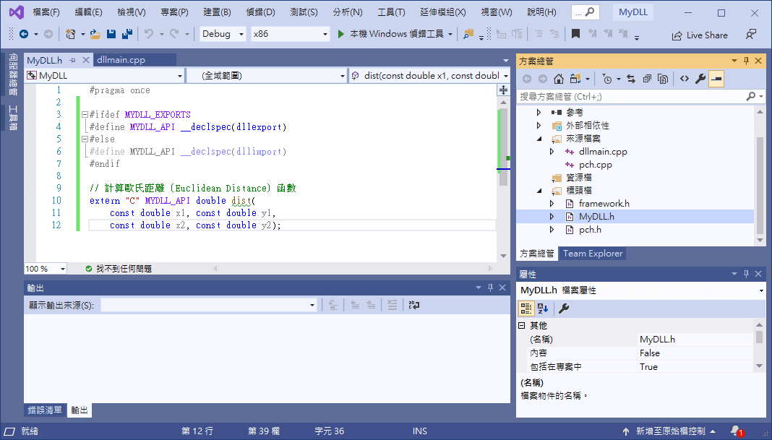This screenshot has width=772, height=440.
Task: Click the Navigate Backward arrow in toolbar
Action: [x=24, y=34]
